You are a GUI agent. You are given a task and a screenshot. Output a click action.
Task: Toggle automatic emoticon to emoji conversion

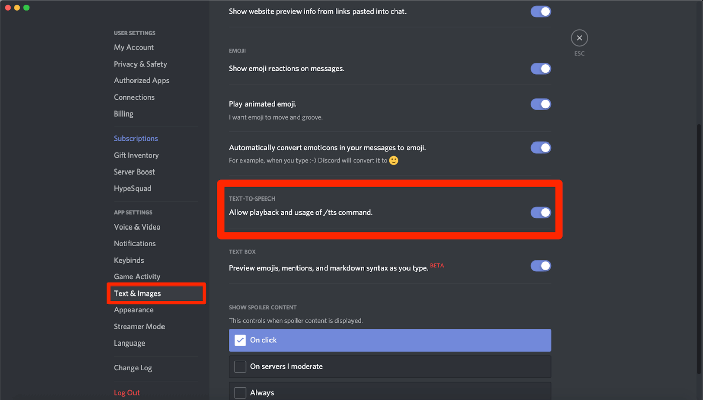pos(540,147)
